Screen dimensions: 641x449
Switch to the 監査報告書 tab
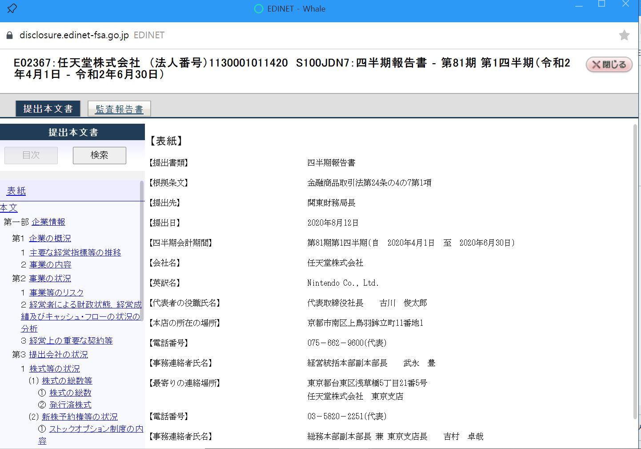point(119,109)
